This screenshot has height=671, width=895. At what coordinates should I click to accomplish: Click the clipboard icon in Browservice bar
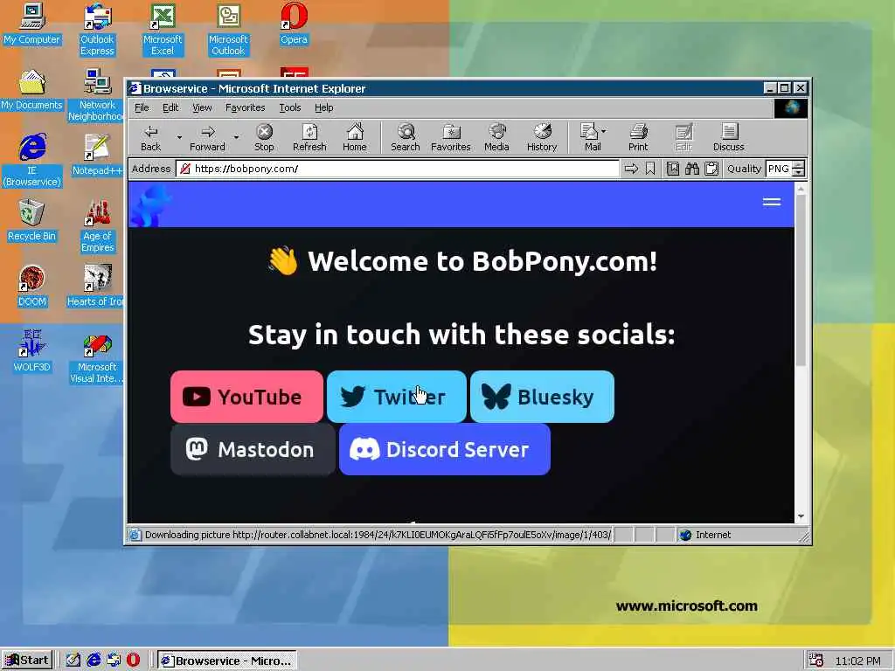coord(711,169)
